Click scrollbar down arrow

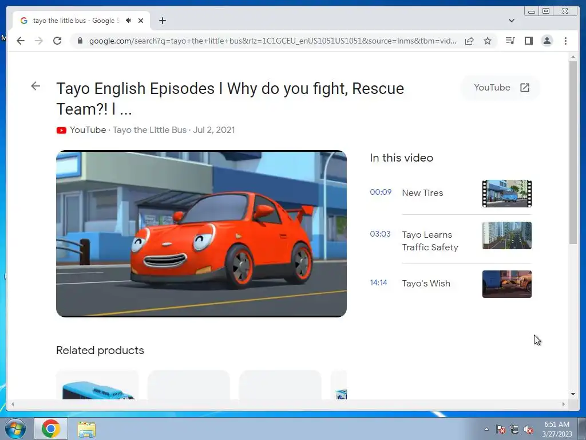[573, 394]
